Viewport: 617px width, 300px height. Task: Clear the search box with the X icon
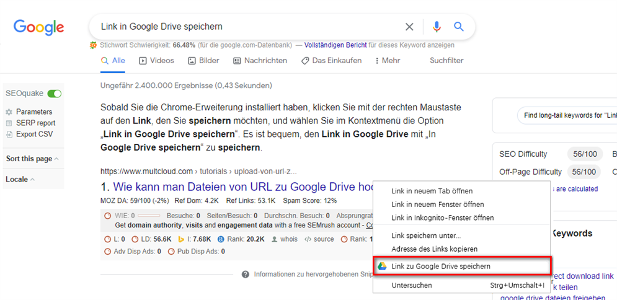[x=409, y=27]
